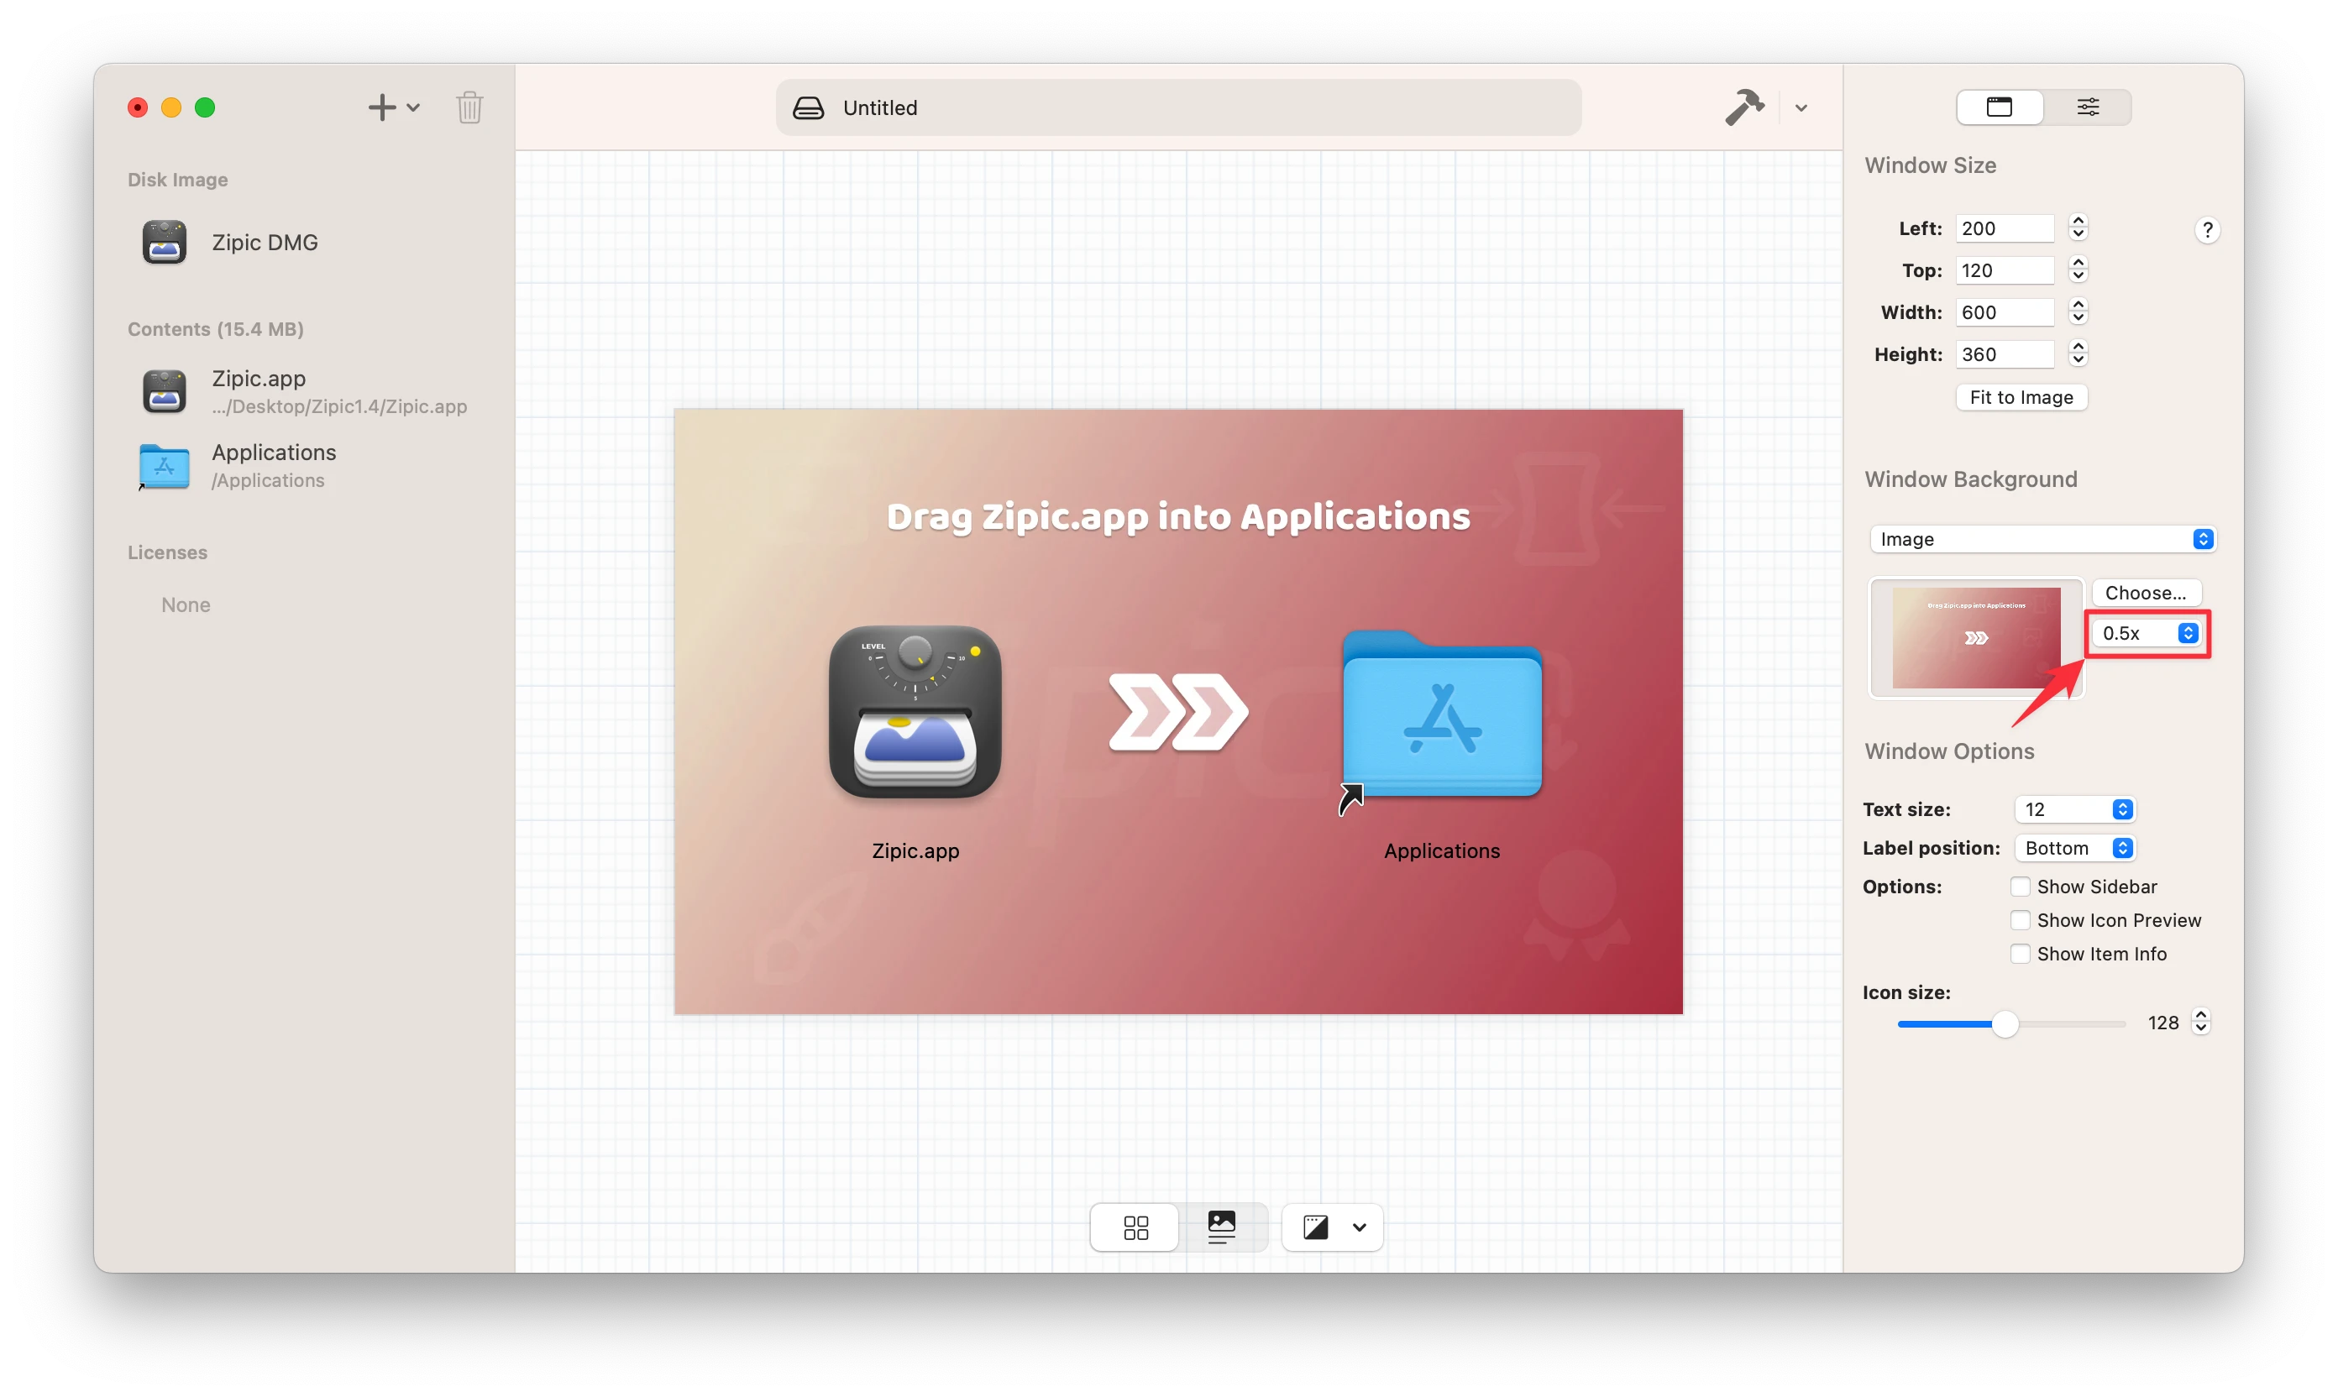The height and width of the screenshot is (1397, 2338).
Task: Click the Zipic DMG sidebar icon
Action: (x=165, y=242)
